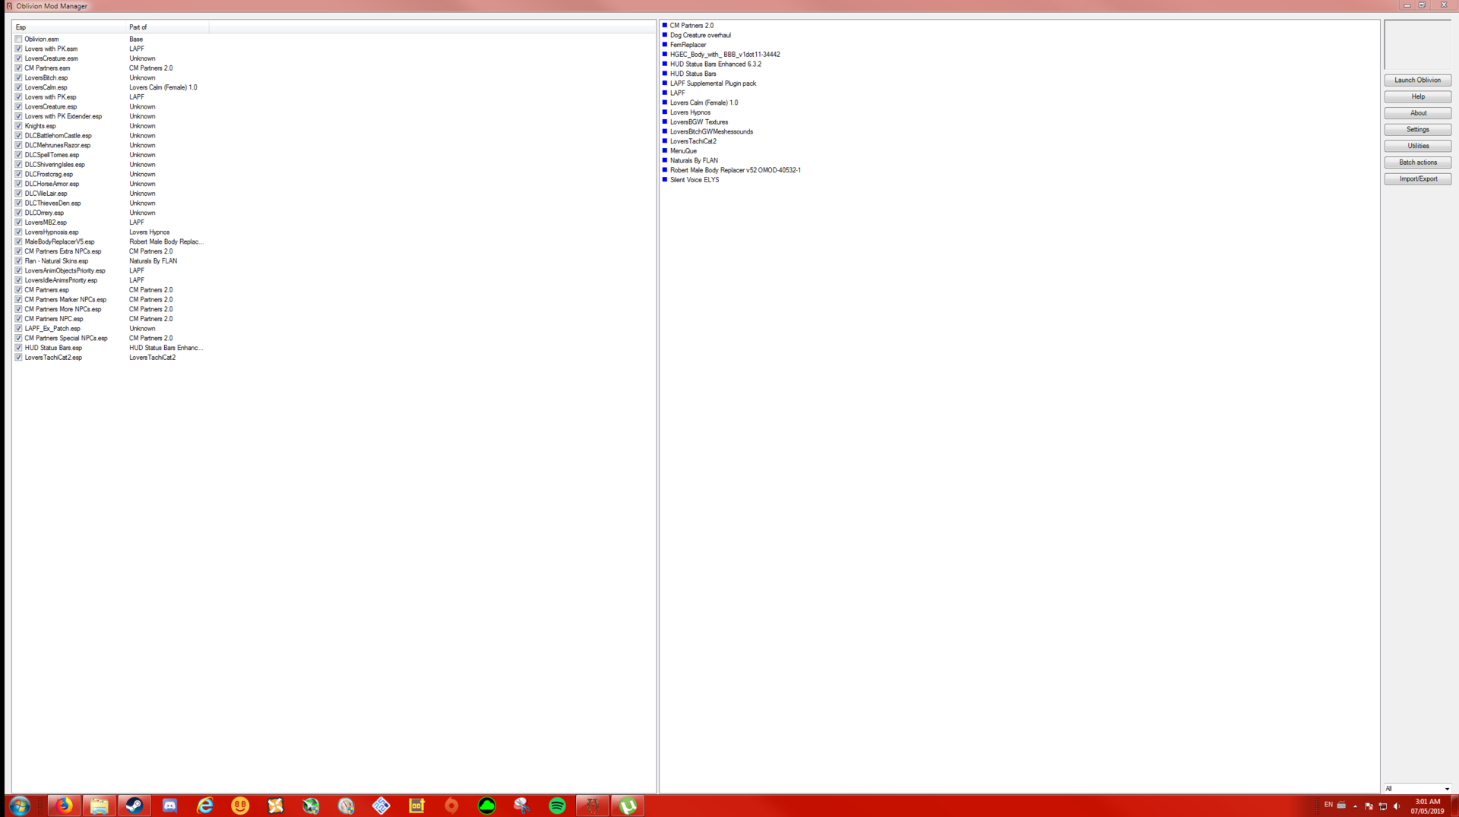1459x817 pixels.
Task: Click the EN language indicator
Action: pyautogui.click(x=1328, y=805)
